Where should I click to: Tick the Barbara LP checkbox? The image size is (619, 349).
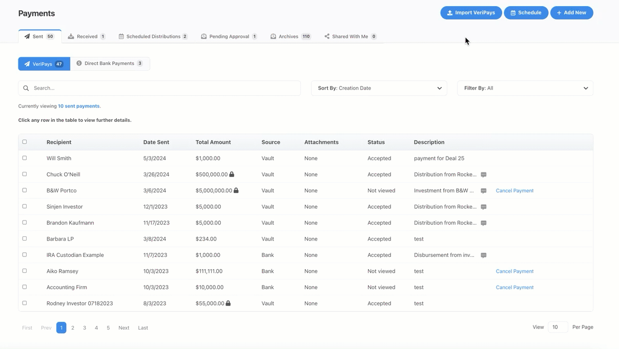[25, 238]
